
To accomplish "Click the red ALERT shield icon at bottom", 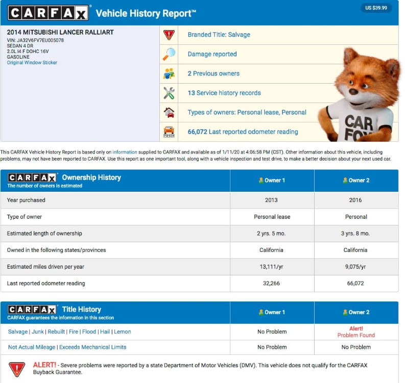I will tap(17, 369).
